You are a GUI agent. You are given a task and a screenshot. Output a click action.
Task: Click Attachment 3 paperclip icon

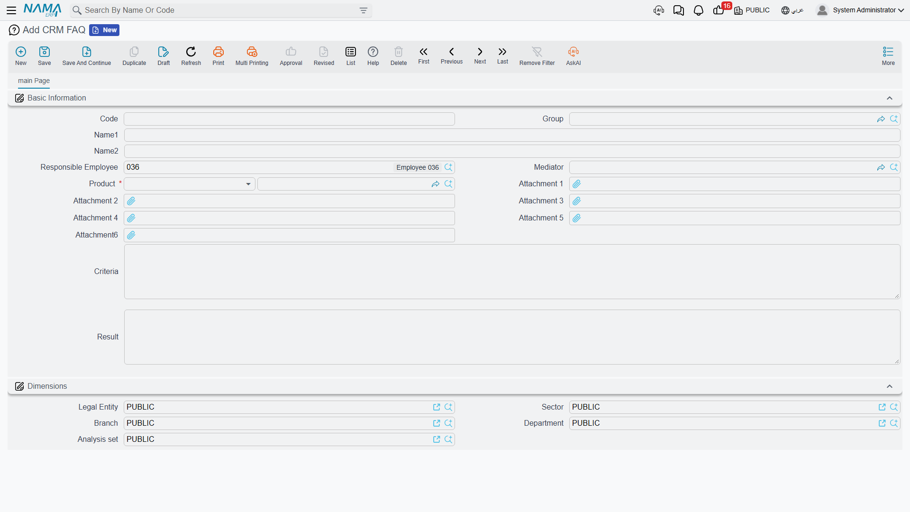tap(577, 201)
